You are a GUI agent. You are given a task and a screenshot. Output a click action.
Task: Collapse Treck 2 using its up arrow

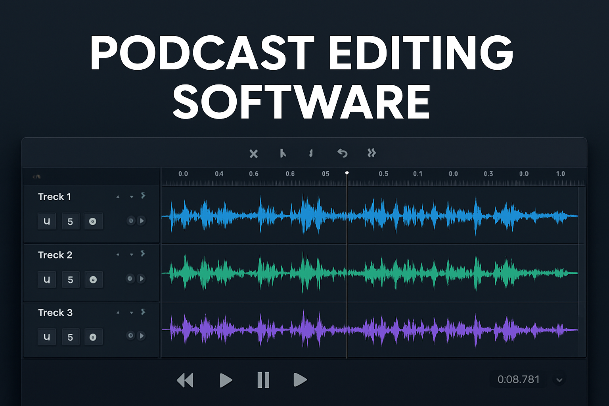pyautogui.click(x=118, y=254)
